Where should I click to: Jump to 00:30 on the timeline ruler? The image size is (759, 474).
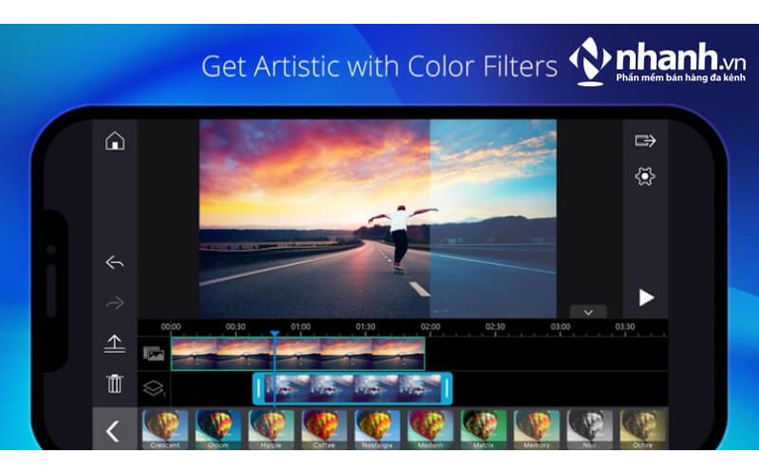[236, 326]
